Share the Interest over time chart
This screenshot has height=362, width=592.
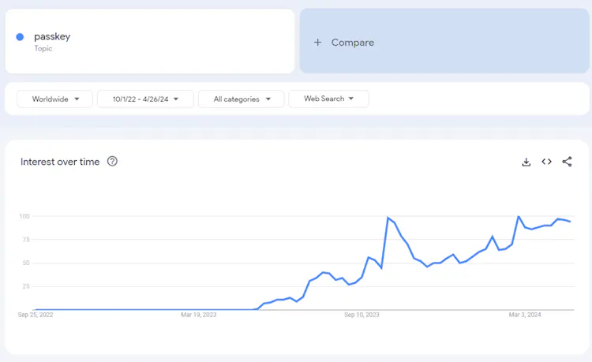pos(567,162)
